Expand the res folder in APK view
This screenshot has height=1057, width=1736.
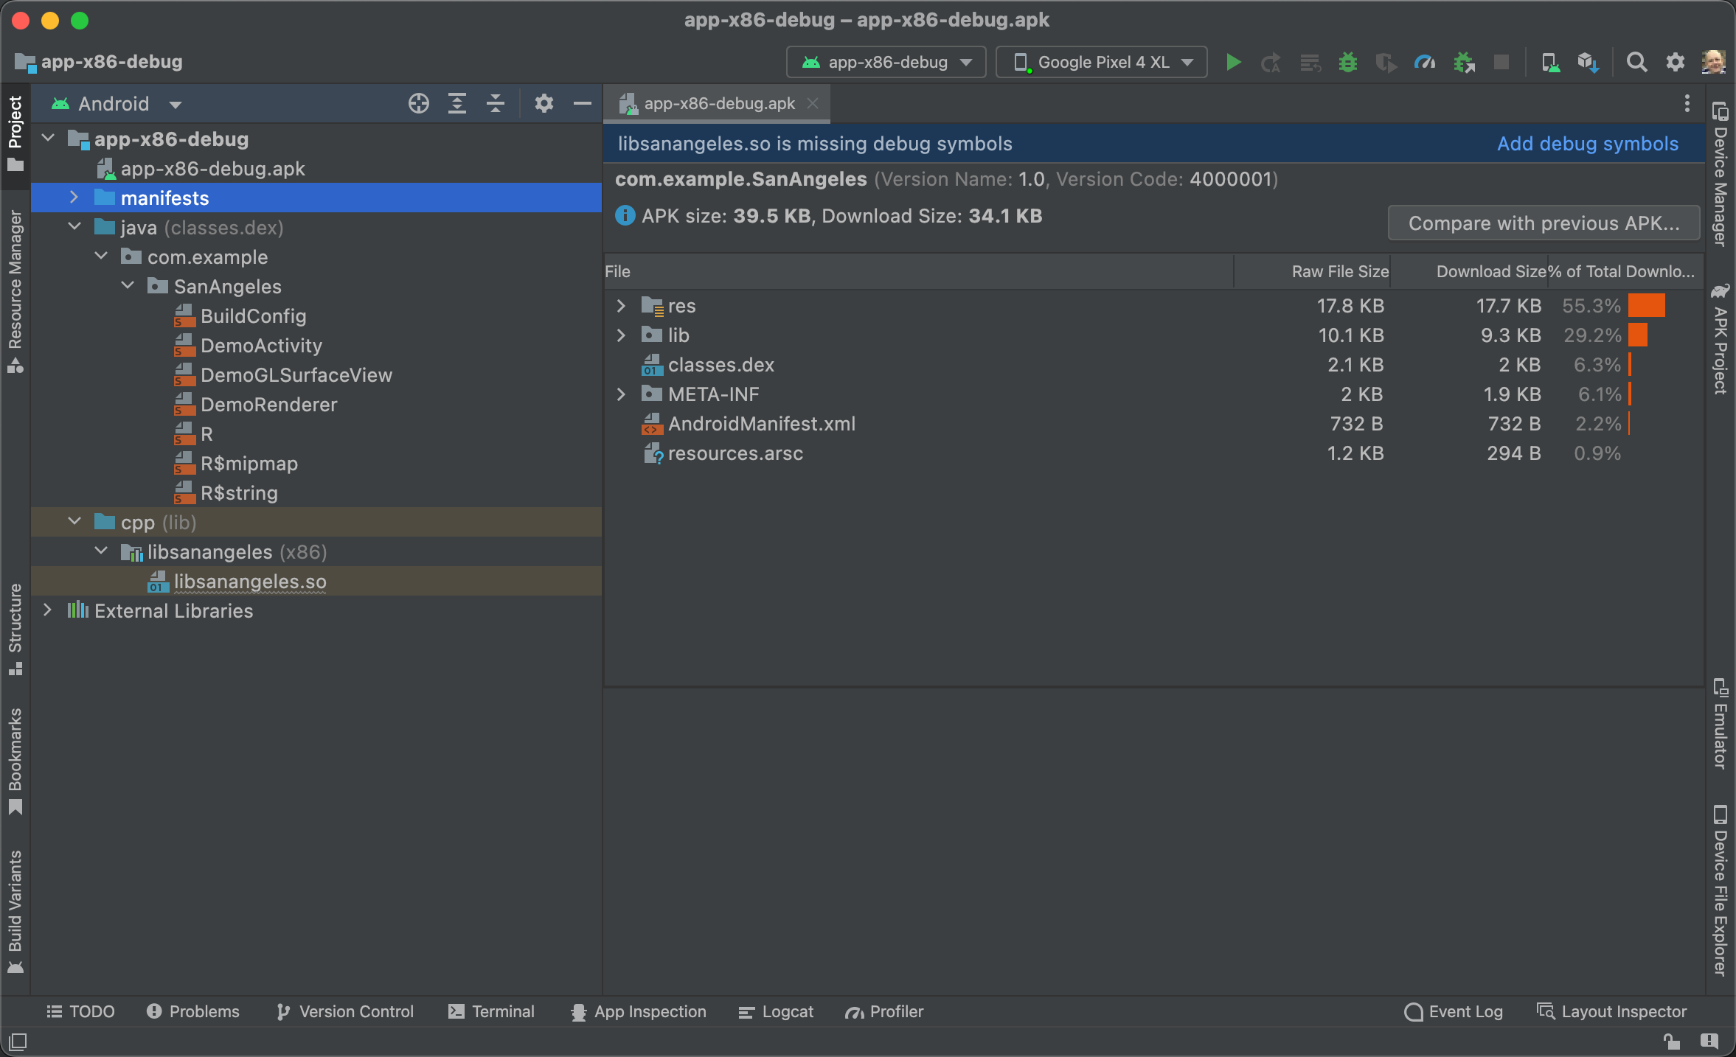(619, 304)
